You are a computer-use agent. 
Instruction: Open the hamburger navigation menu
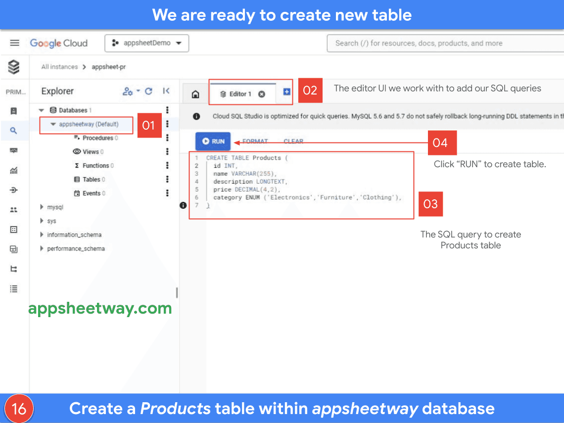(x=14, y=43)
